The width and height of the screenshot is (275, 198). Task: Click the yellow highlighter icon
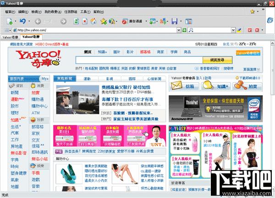[x=239, y=30]
